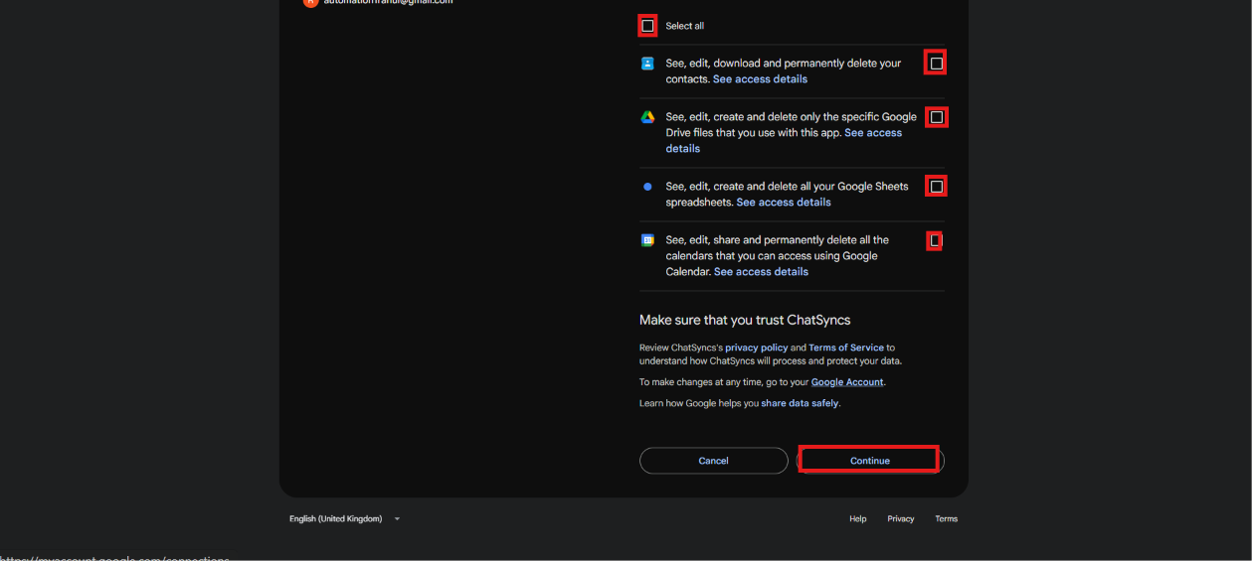Open the Terms of Service link

[x=845, y=348]
